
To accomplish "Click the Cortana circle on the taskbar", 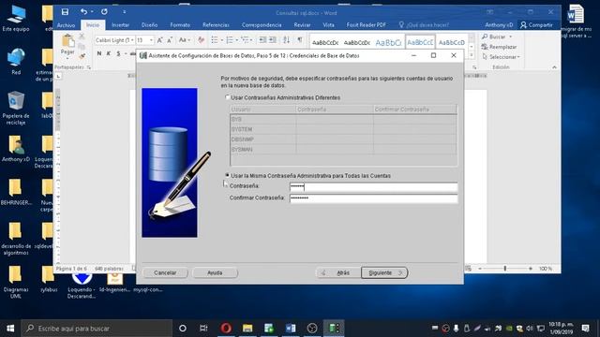I will (183, 328).
